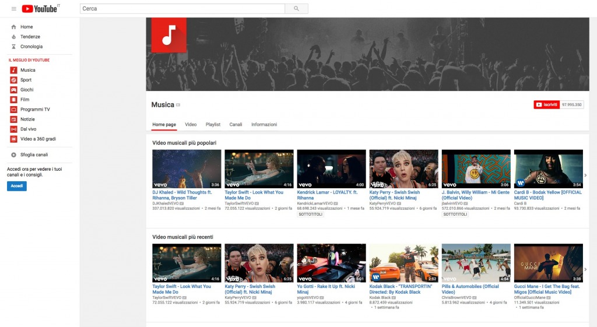Open the OfficialGucciMane channel link

pyautogui.click(x=529, y=298)
